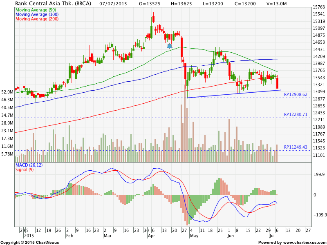Click the Moving Average (100) legend label
The width and height of the screenshot is (327, 245).
click(x=37, y=14)
